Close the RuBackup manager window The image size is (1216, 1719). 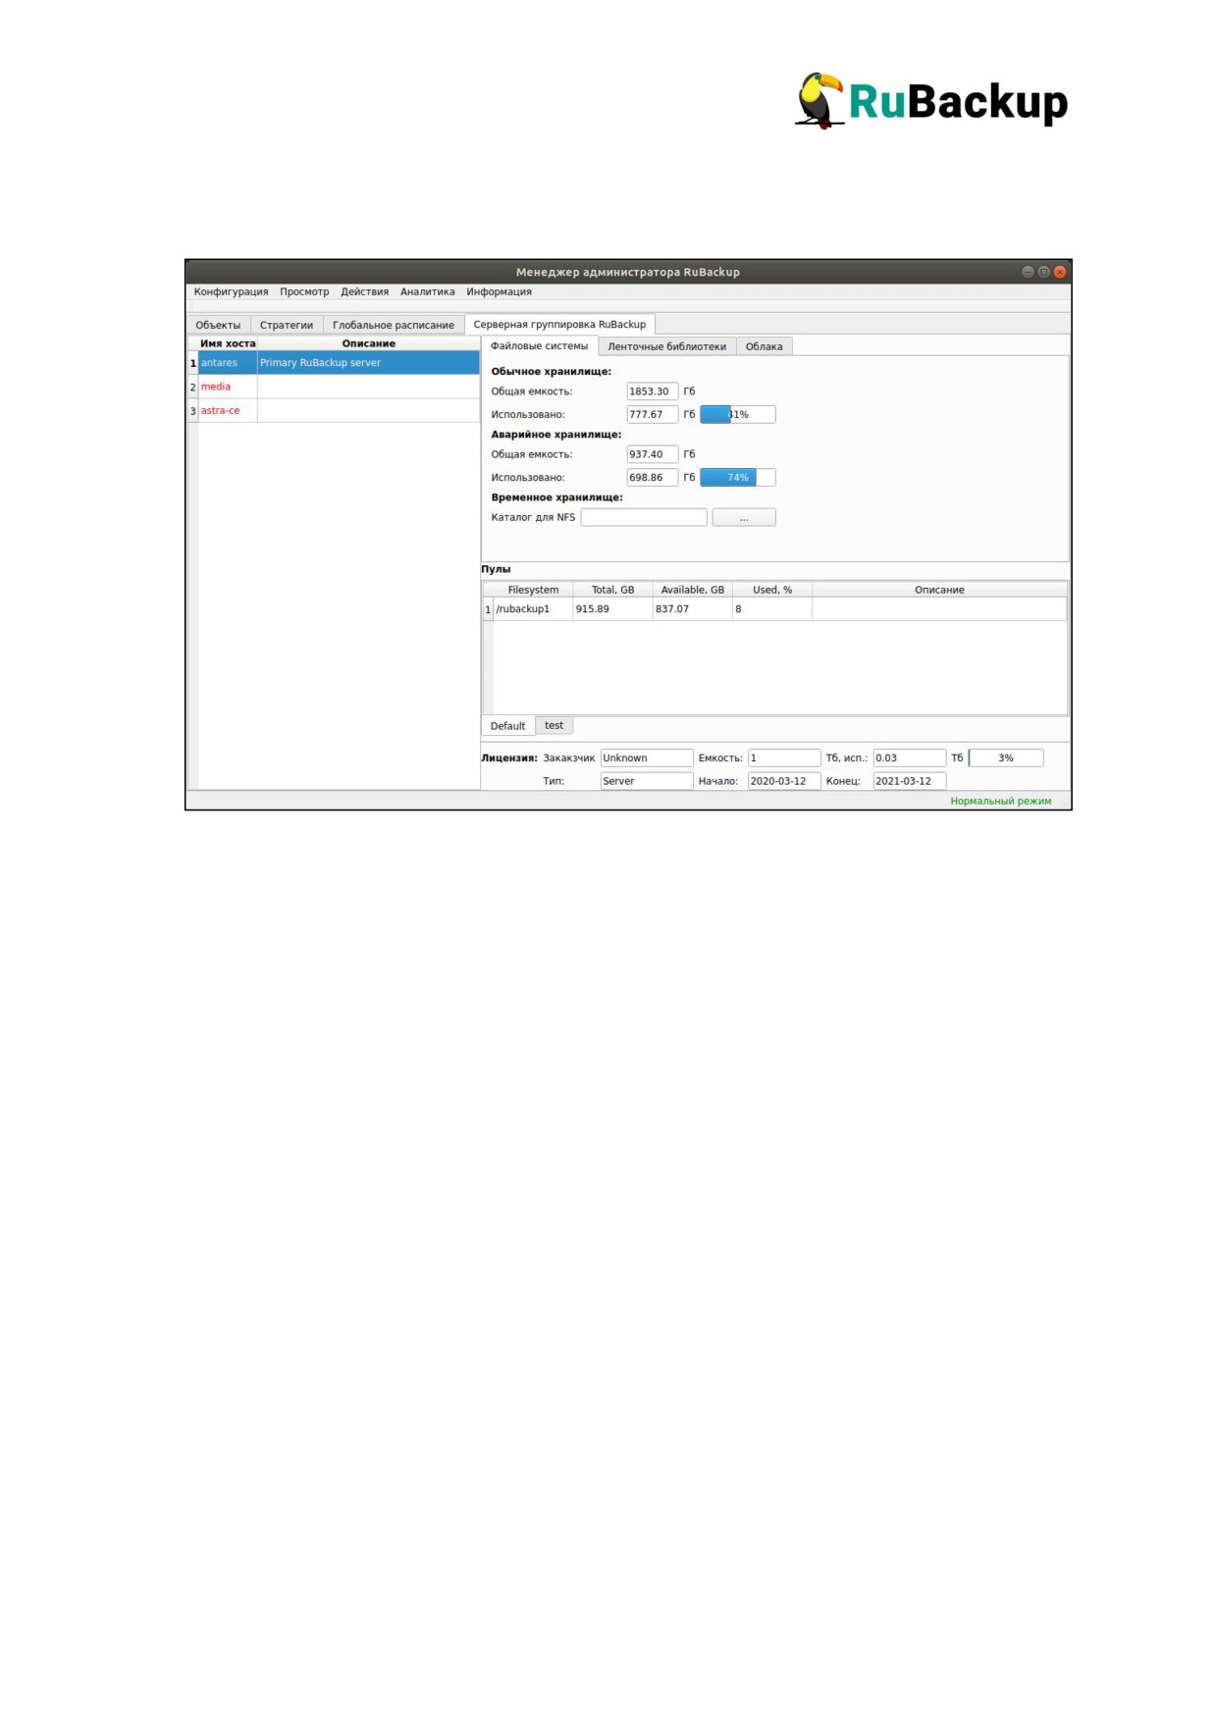(x=1060, y=272)
